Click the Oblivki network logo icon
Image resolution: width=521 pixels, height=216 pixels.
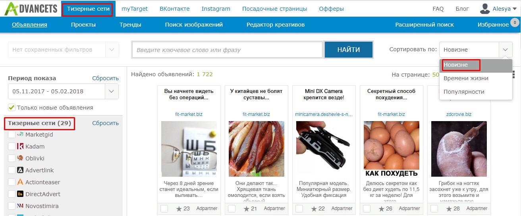(x=20, y=158)
